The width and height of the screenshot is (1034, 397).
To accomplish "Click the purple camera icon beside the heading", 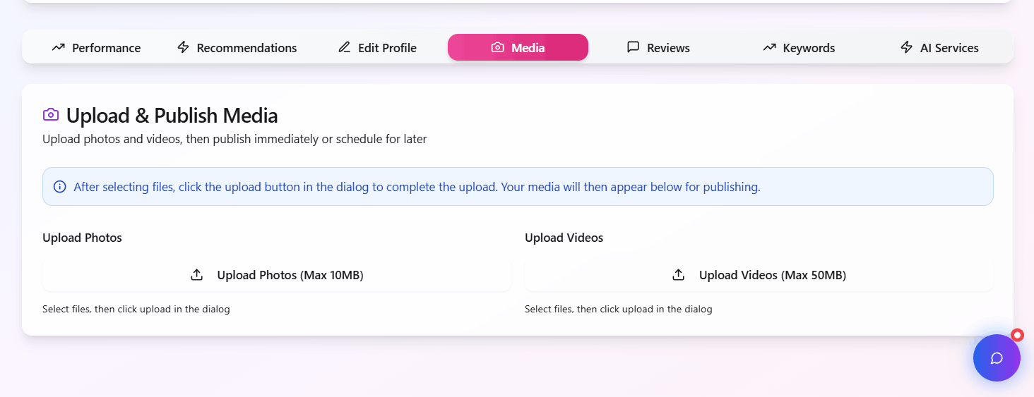I will (51, 115).
